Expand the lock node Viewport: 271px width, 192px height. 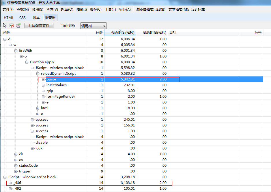click(32, 148)
